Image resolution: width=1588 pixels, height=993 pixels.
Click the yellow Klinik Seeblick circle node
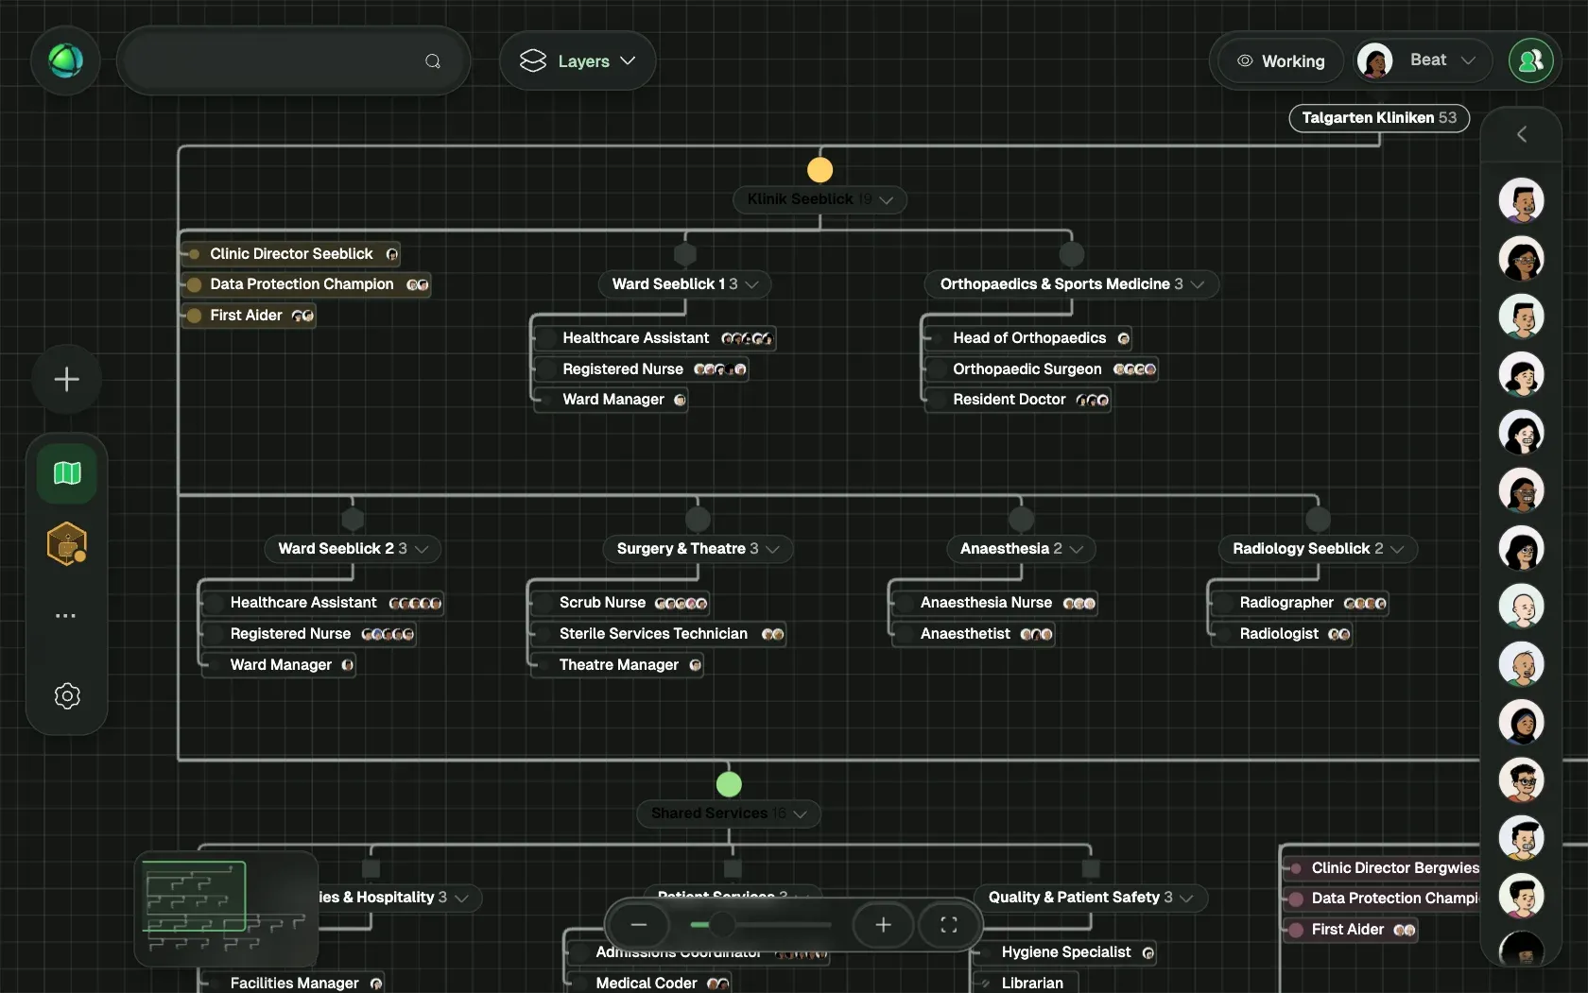click(820, 170)
